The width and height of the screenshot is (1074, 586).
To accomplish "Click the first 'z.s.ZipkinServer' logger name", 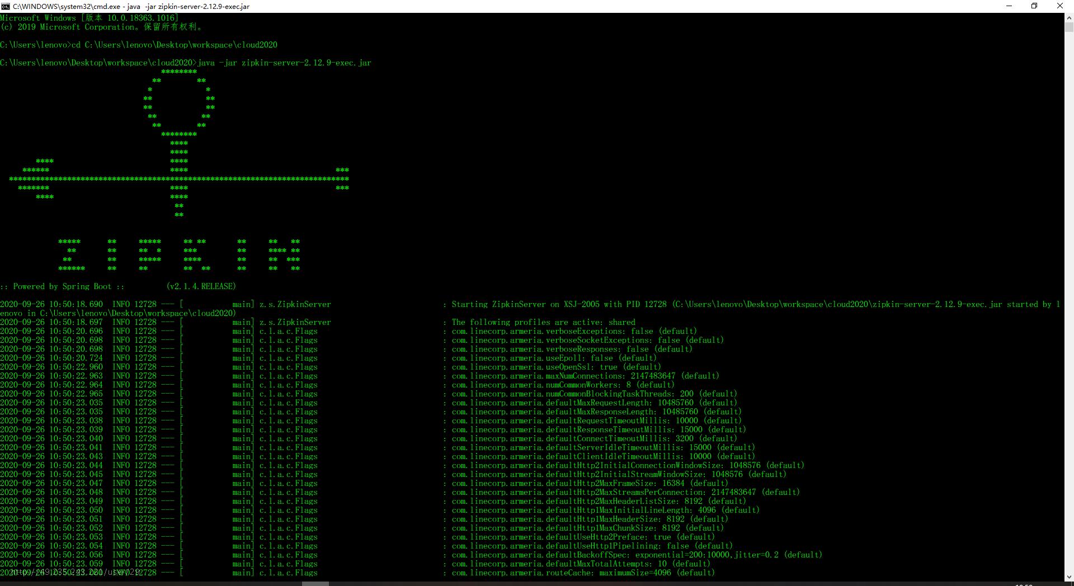I will pos(295,304).
